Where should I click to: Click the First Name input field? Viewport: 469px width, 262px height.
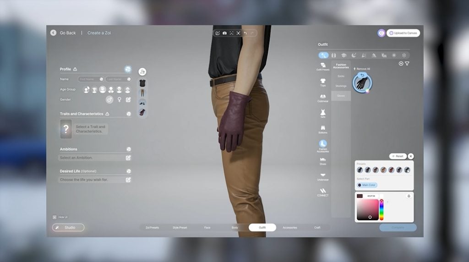pos(91,79)
